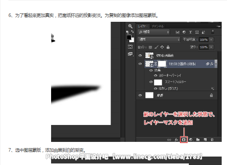227x165 pixels.
Task: Click foreground black color swatch
Action: [x=129, y=37]
